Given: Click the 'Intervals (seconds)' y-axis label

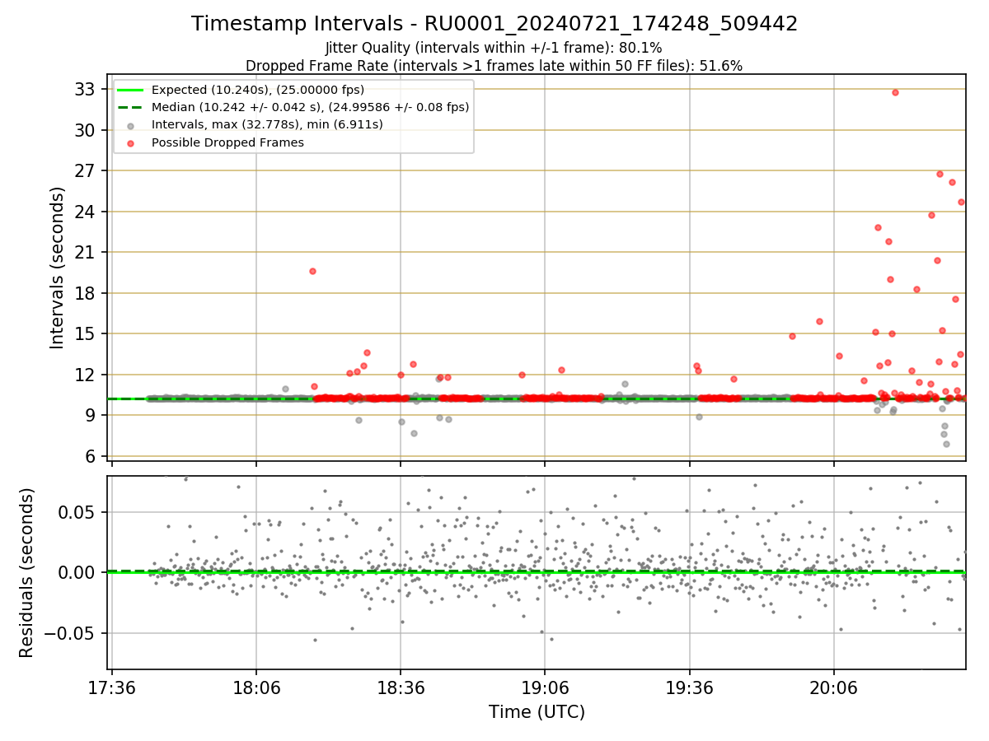Looking at the screenshot, I should click(57, 268).
